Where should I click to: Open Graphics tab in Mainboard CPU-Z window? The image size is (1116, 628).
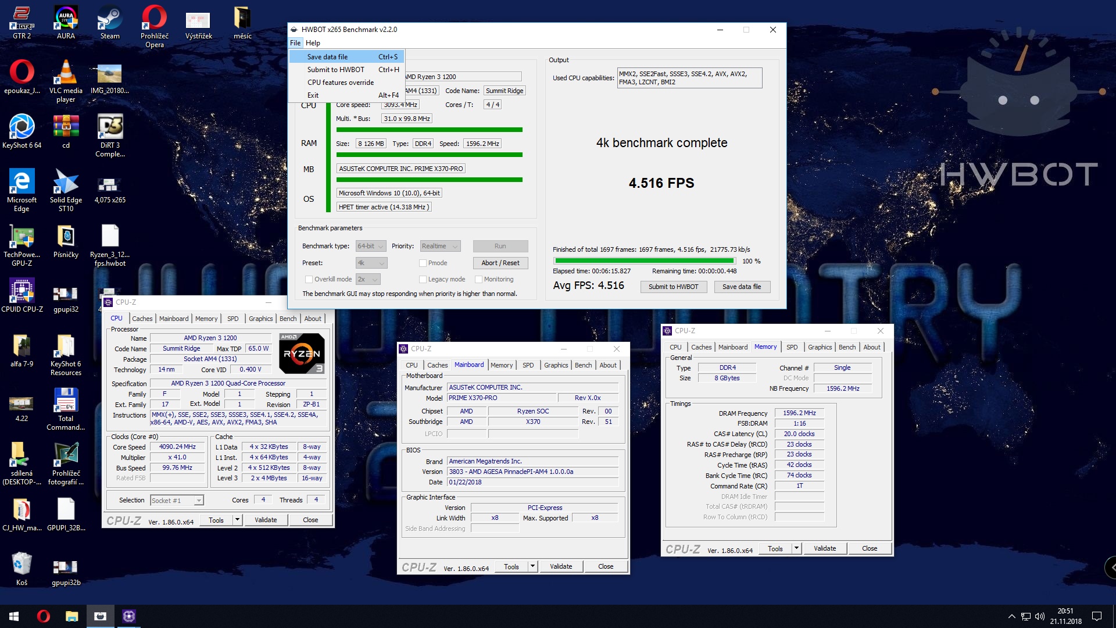pyautogui.click(x=556, y=365)
